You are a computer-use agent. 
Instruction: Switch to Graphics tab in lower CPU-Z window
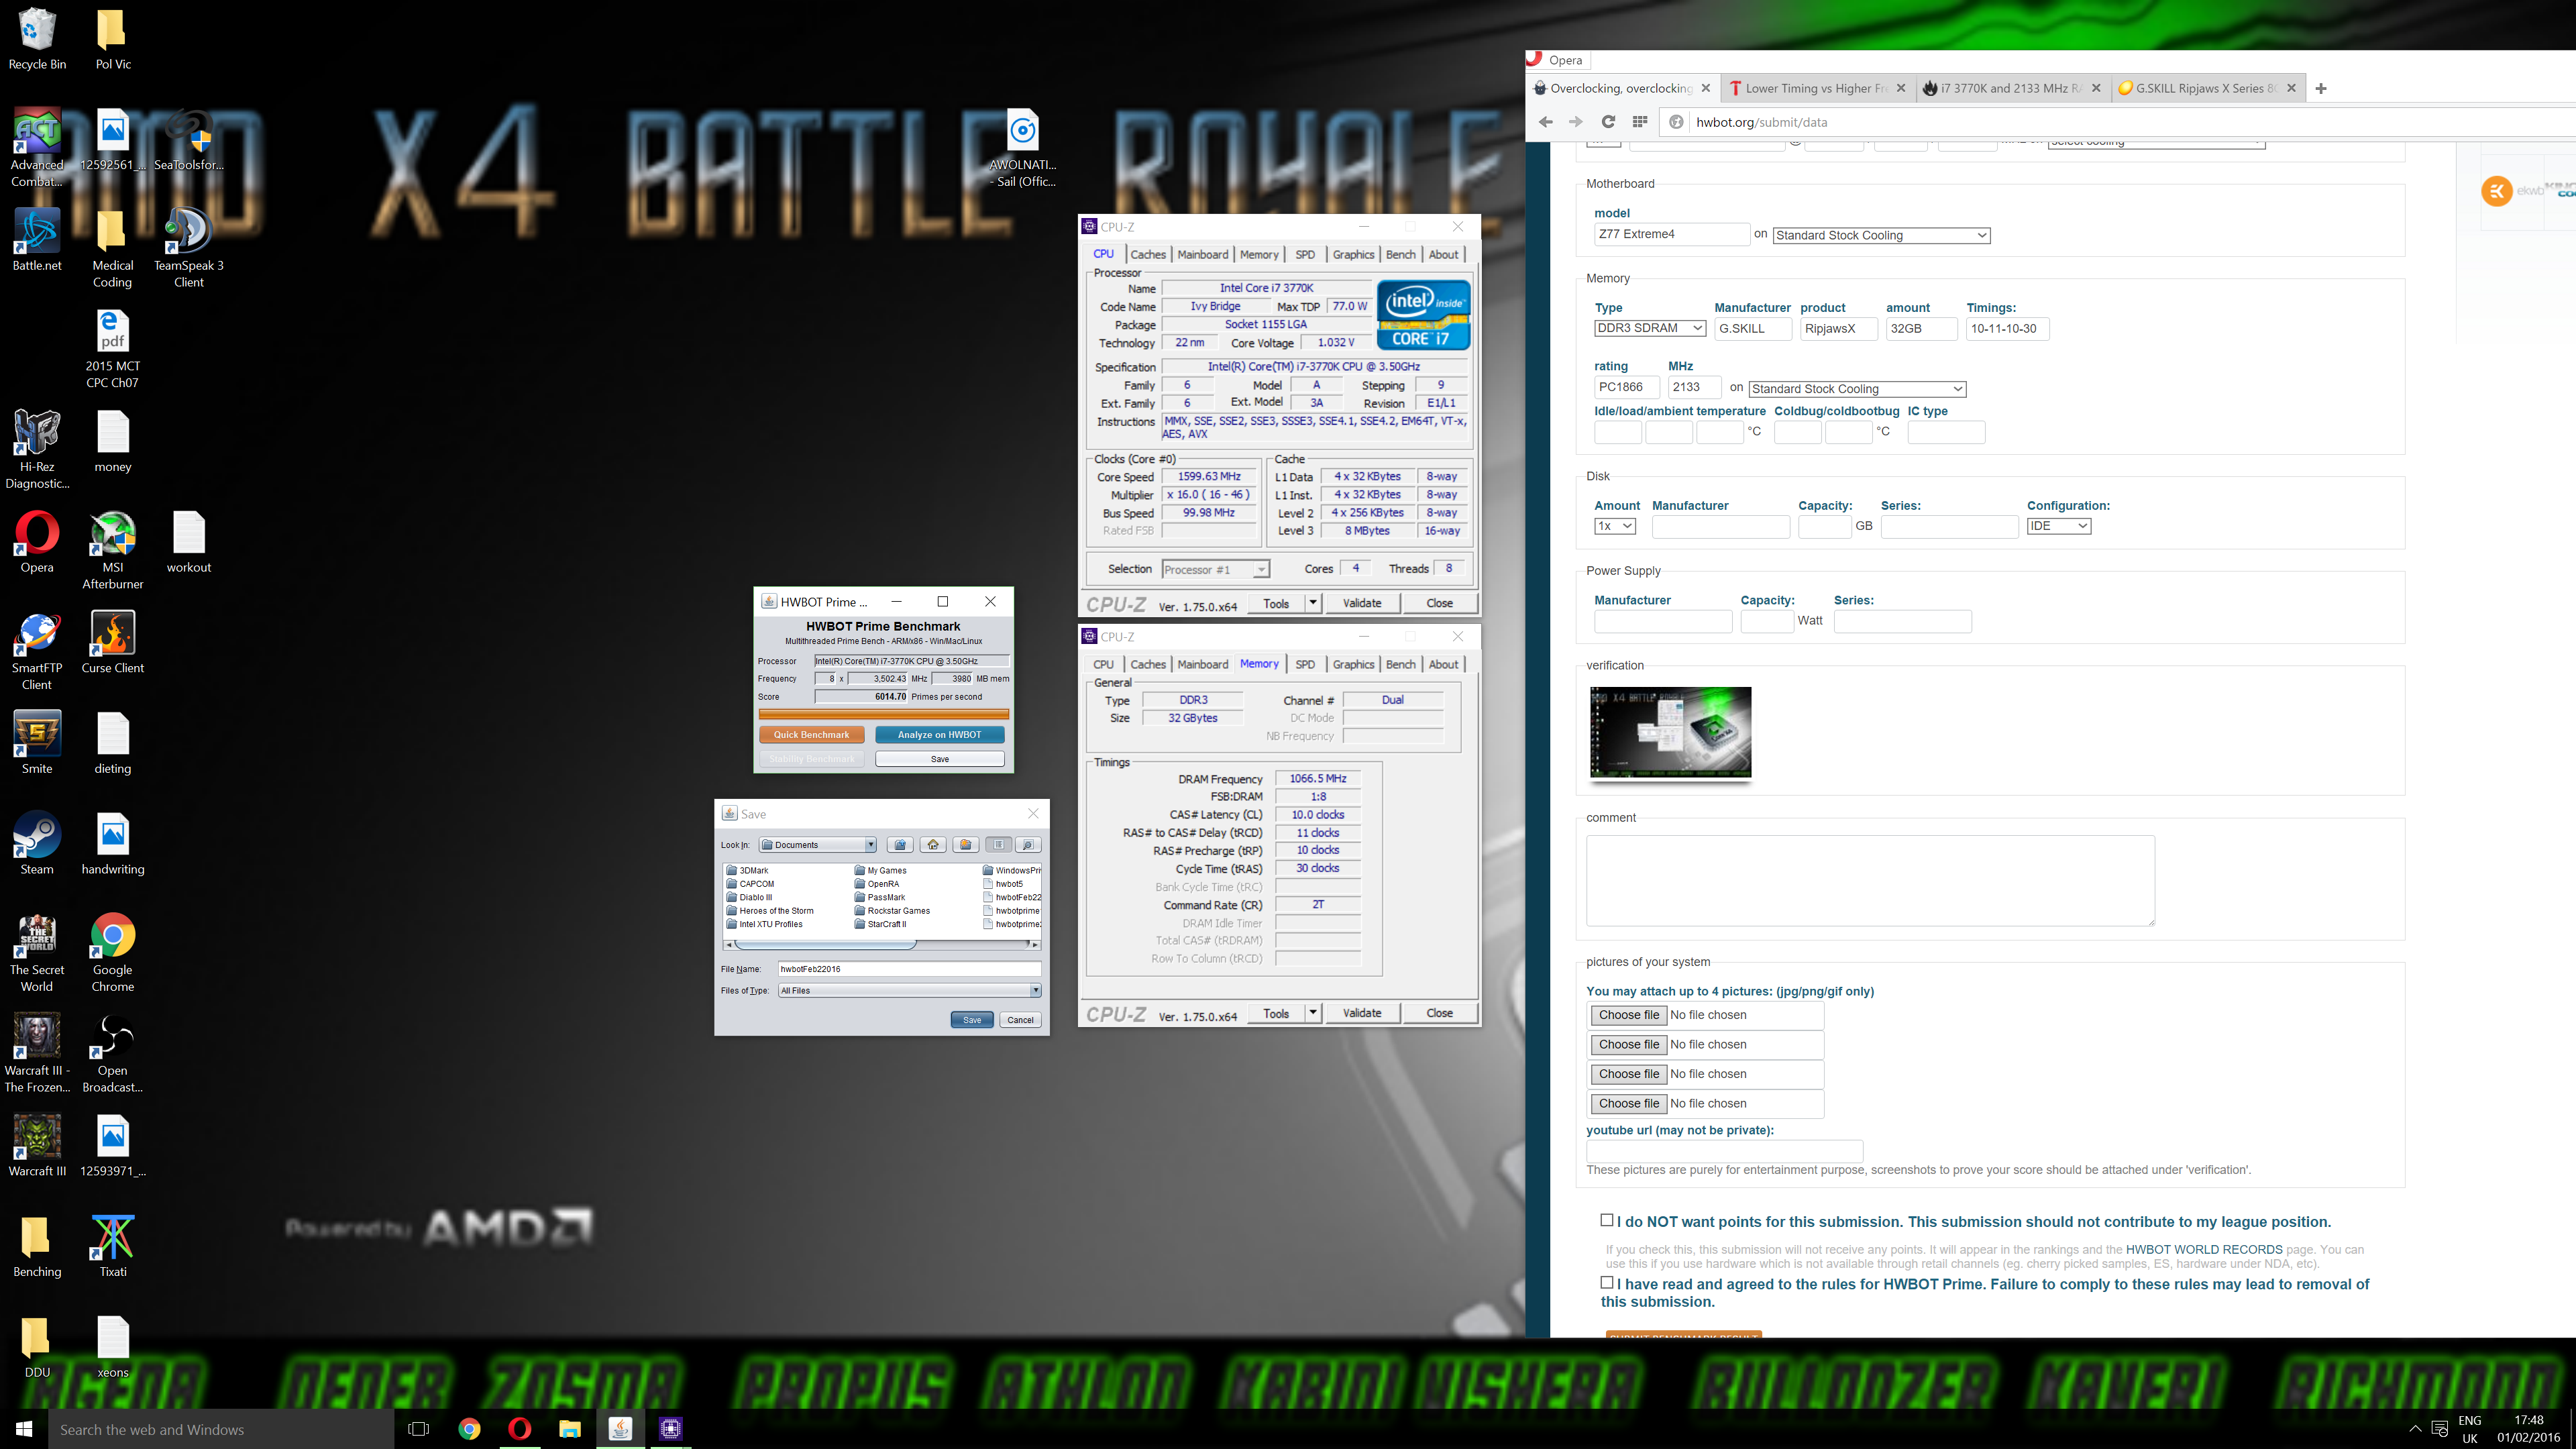[1353, 665]
